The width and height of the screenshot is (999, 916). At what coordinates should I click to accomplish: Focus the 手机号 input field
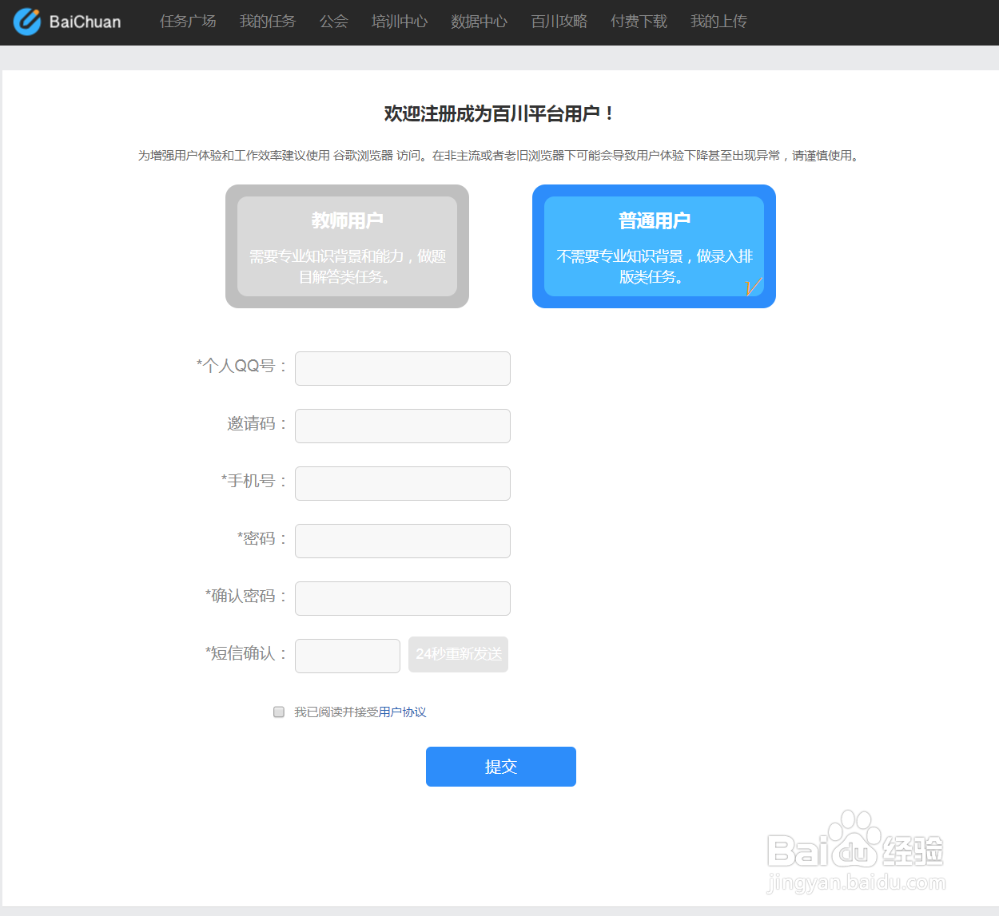pos(403,483)
